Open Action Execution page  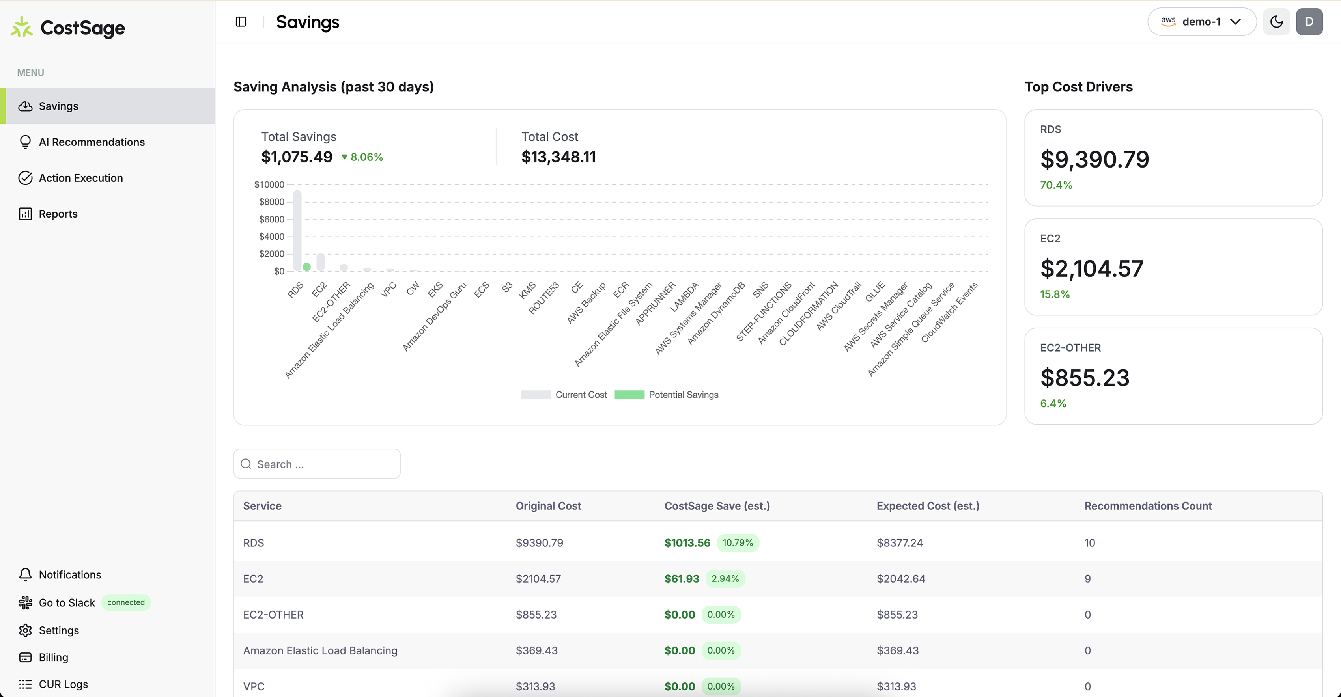108,178
